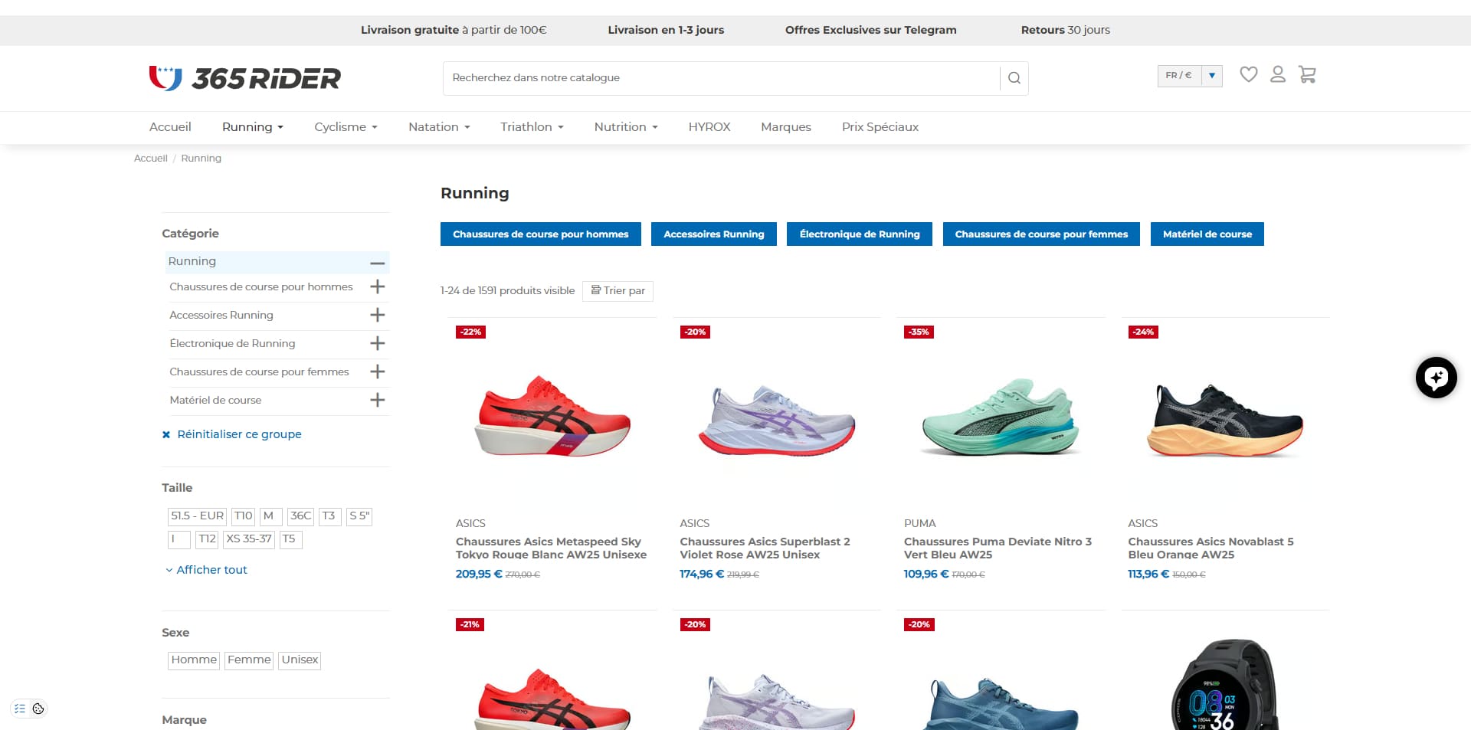The image size is (1471, 730).
Task: Open Asics Metaspeed Sky Tokyo product title
Action: tap(551, 548)
